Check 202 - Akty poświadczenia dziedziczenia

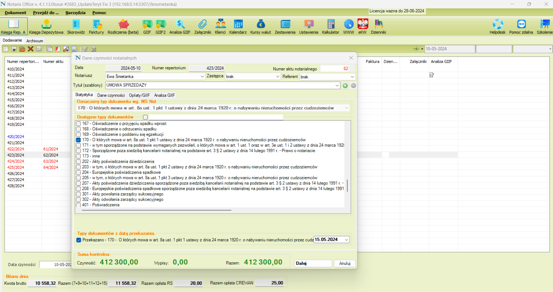click(x=79, y=162)
